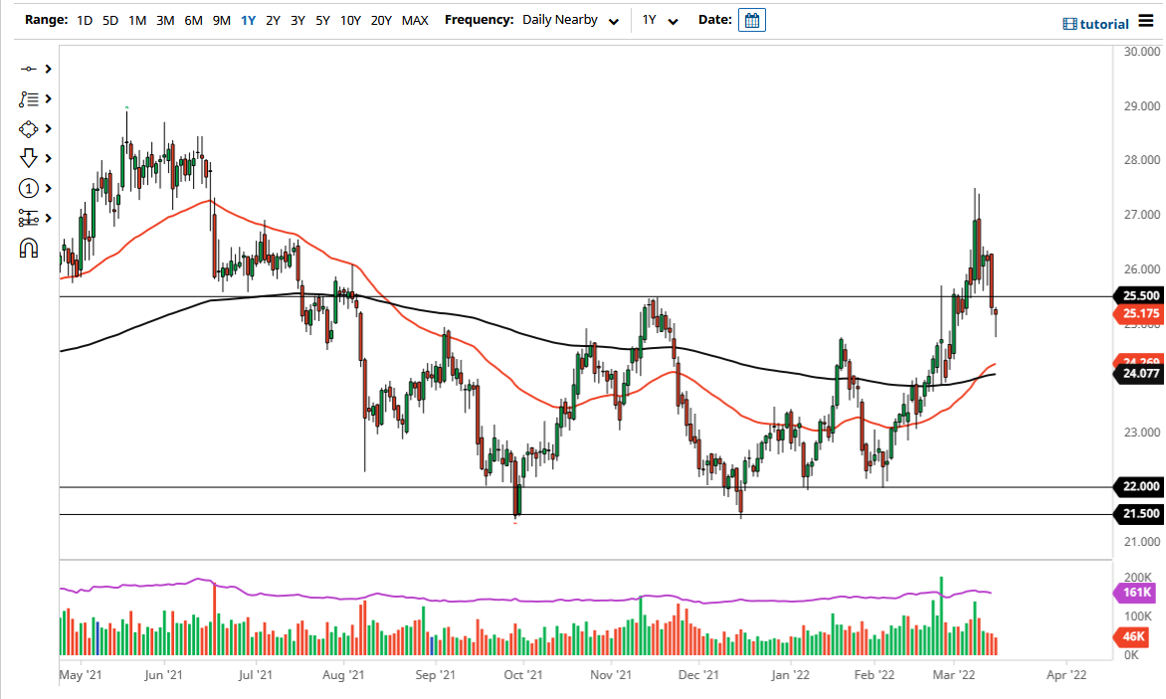Select the circled number one tool
The image size is (1166, 699).
click(28, 189)
